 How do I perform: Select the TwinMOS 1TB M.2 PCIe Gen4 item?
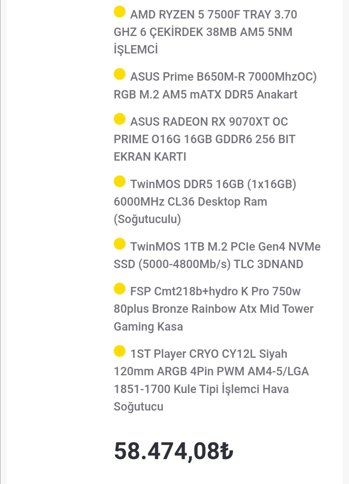click(x=217, y=255)
